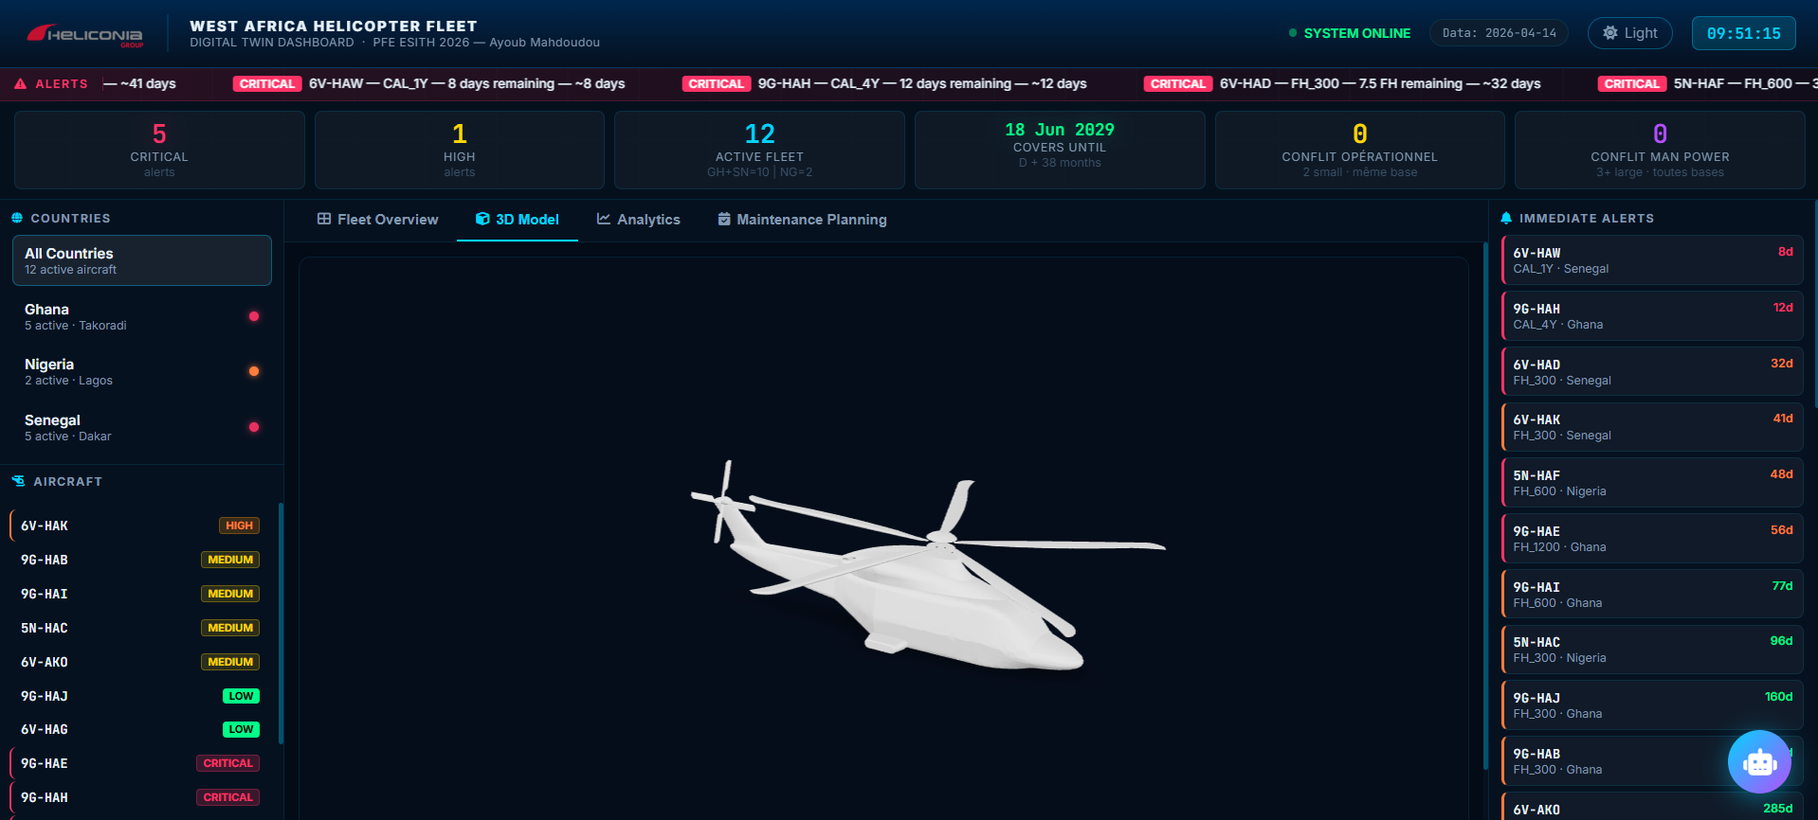Click the 09:51:15 clock display
Screen dimensions: 1818x820
[x=1743, y=33]
